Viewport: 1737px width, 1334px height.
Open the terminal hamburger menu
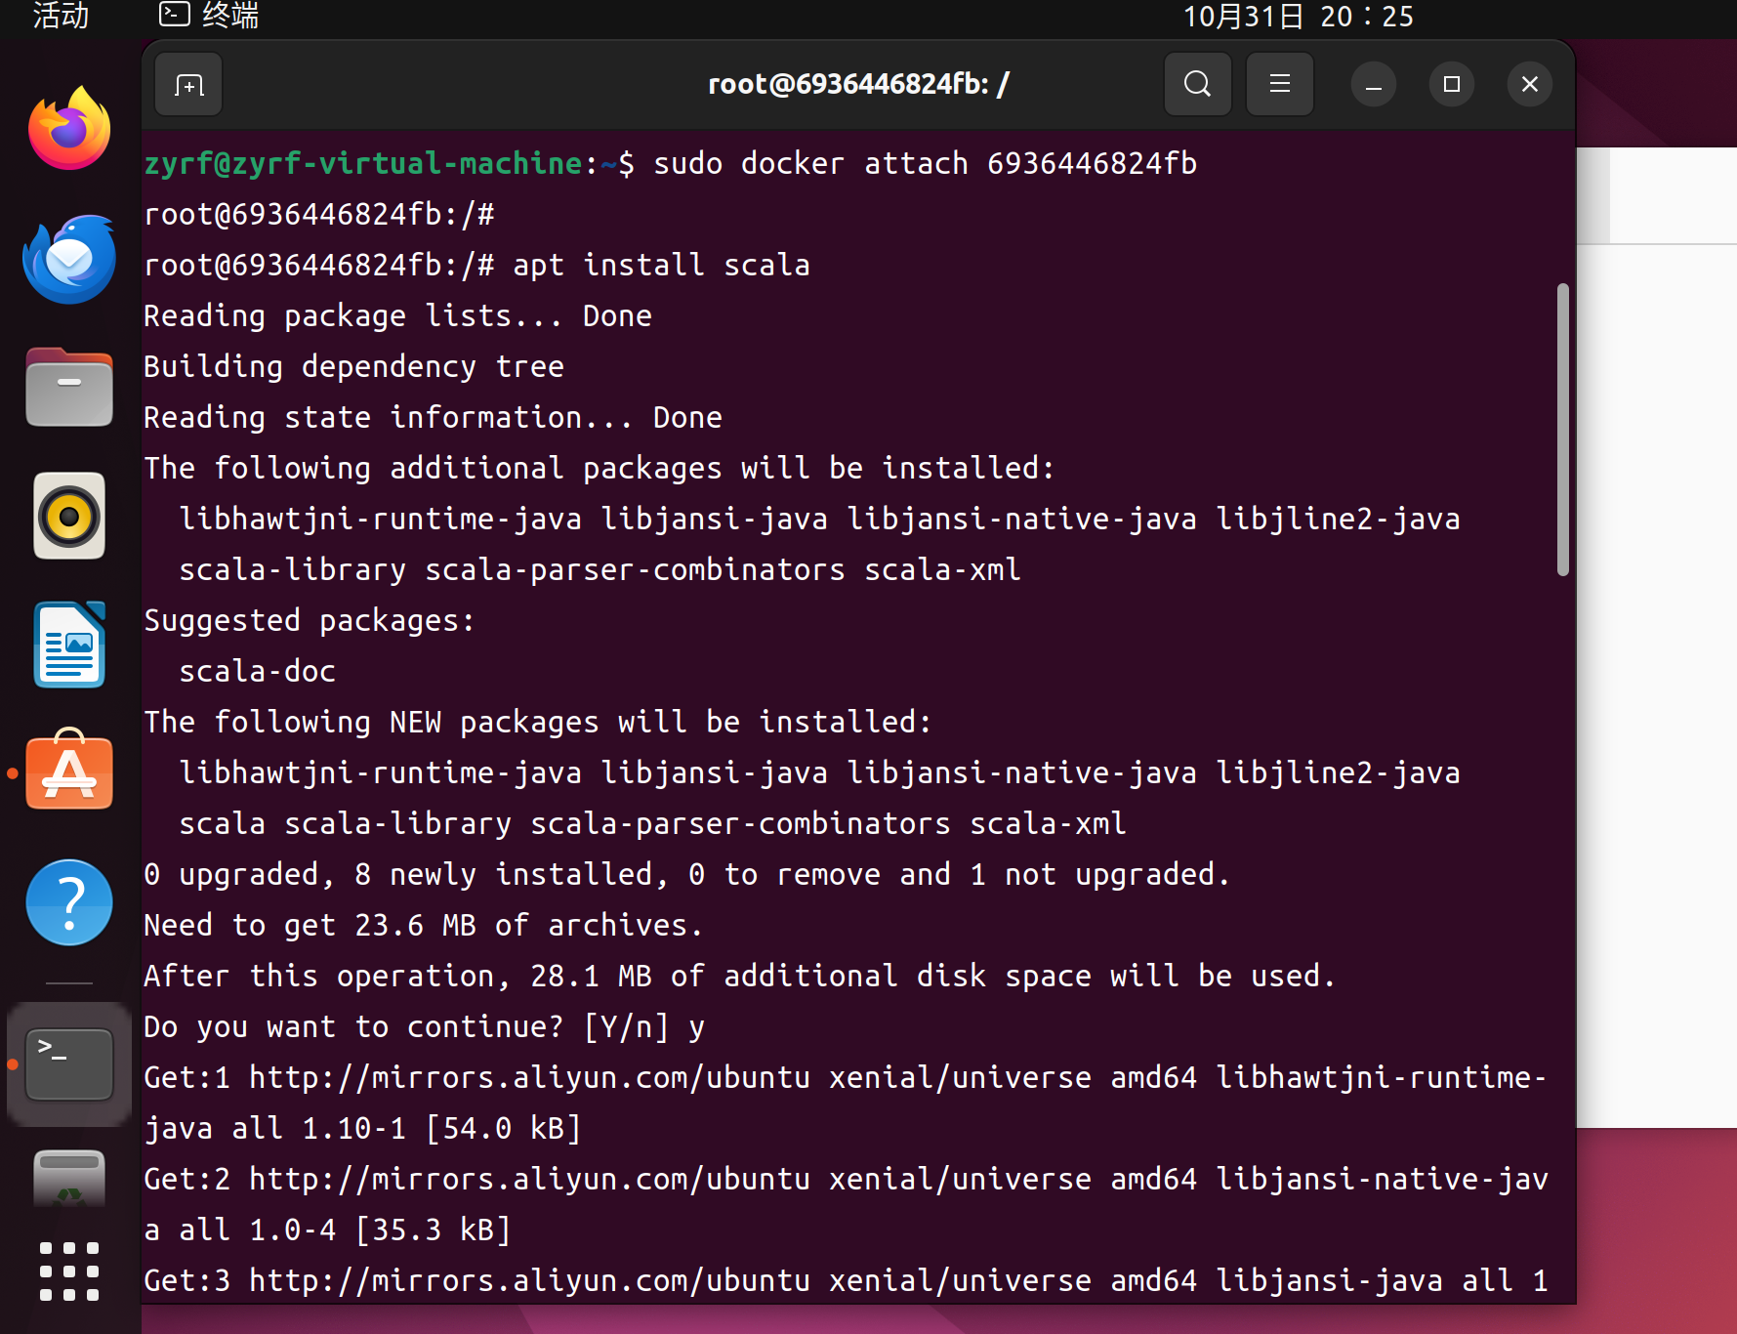pyautogui.click(x=1279, y=85)
